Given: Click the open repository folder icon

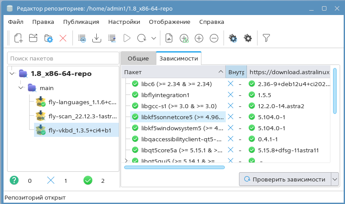Looking at the screenshot, I should click(x=33, y=38).
